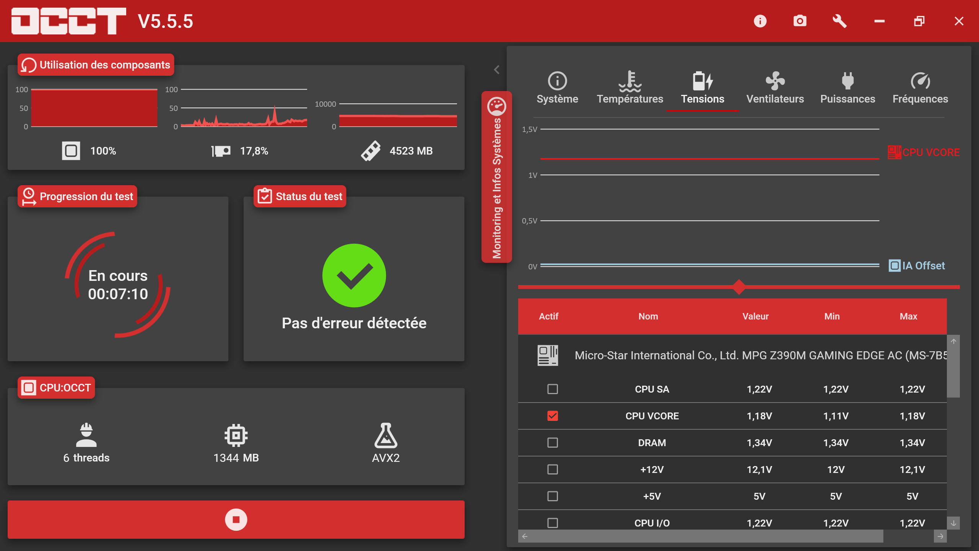Viewport: 979px width, 551px height.
Task: Enable the CPU SA checkbox
Action: [553, 389]
